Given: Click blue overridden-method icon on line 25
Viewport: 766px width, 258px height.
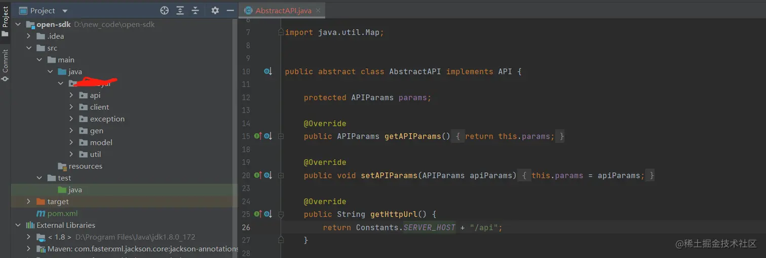Looking at the screenshot, I should [268, 214].
